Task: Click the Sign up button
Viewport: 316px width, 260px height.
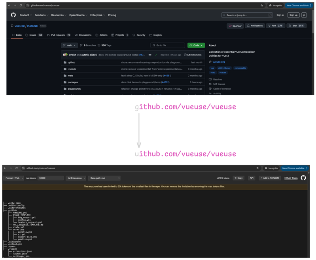Action: tap(293, 15)
